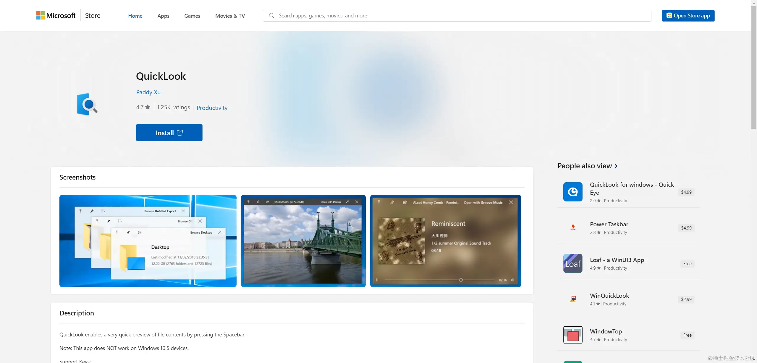Click the Screenshots section heading
The image size is (757, 363).
(77, 177)
